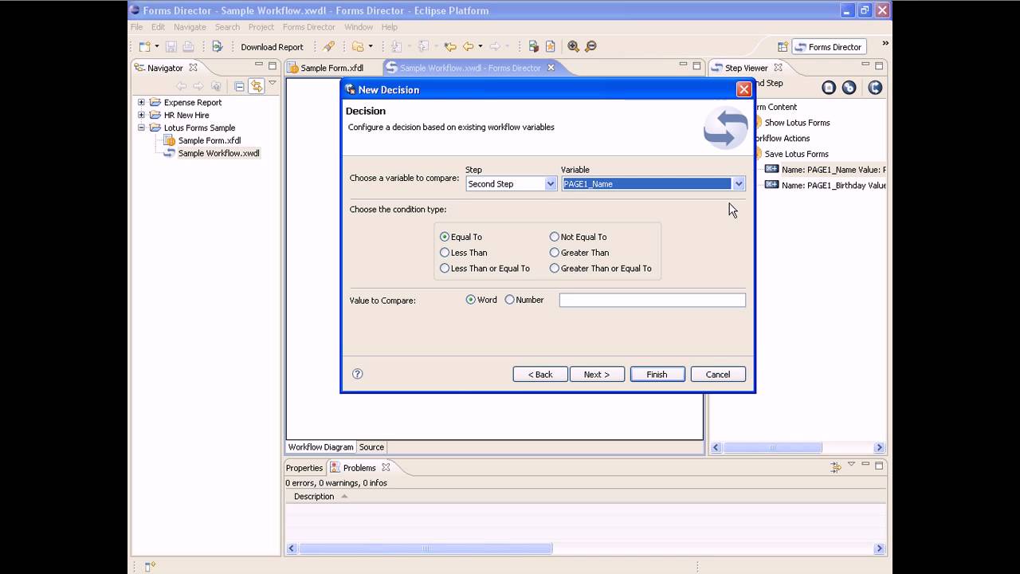The width and height of the screenshot is (1020, 574).
Task: Click first round icon in Step Viewer toolbar
Action: coord(829,88)
